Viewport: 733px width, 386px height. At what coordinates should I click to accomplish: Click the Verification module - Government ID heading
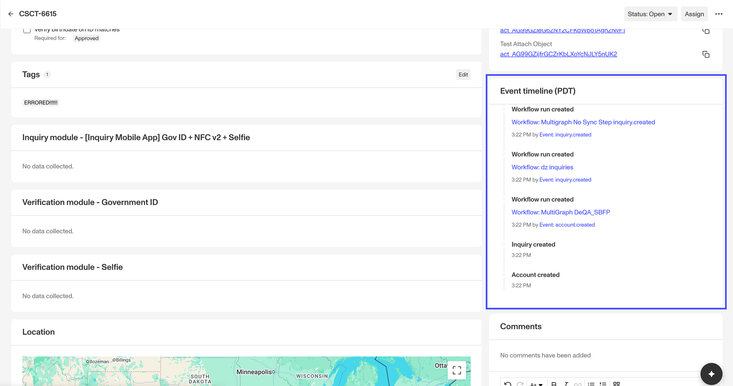pos(90,202)
